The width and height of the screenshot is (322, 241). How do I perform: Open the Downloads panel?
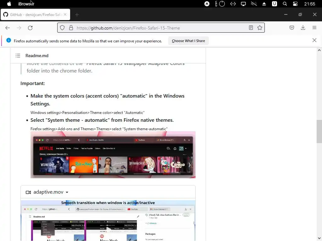pos(303,28)
